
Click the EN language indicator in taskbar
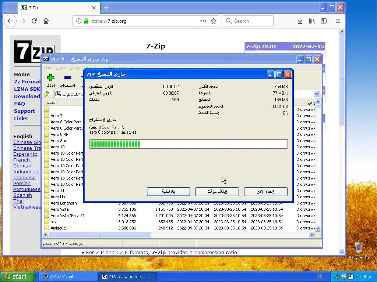click(x=320, y=277)
